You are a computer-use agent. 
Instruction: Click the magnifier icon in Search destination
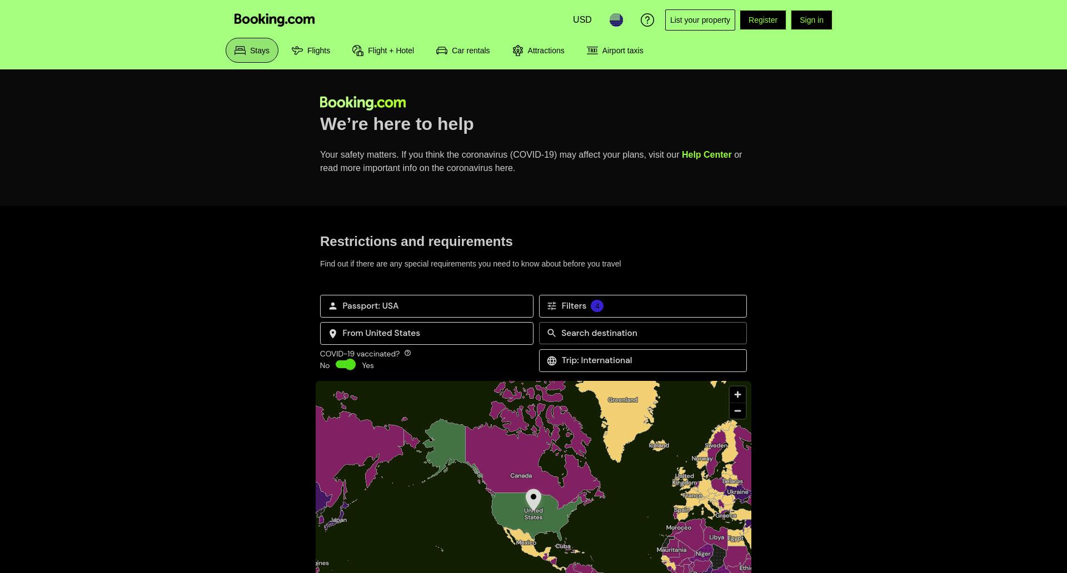pyautogui.click(x=552, y=333)
